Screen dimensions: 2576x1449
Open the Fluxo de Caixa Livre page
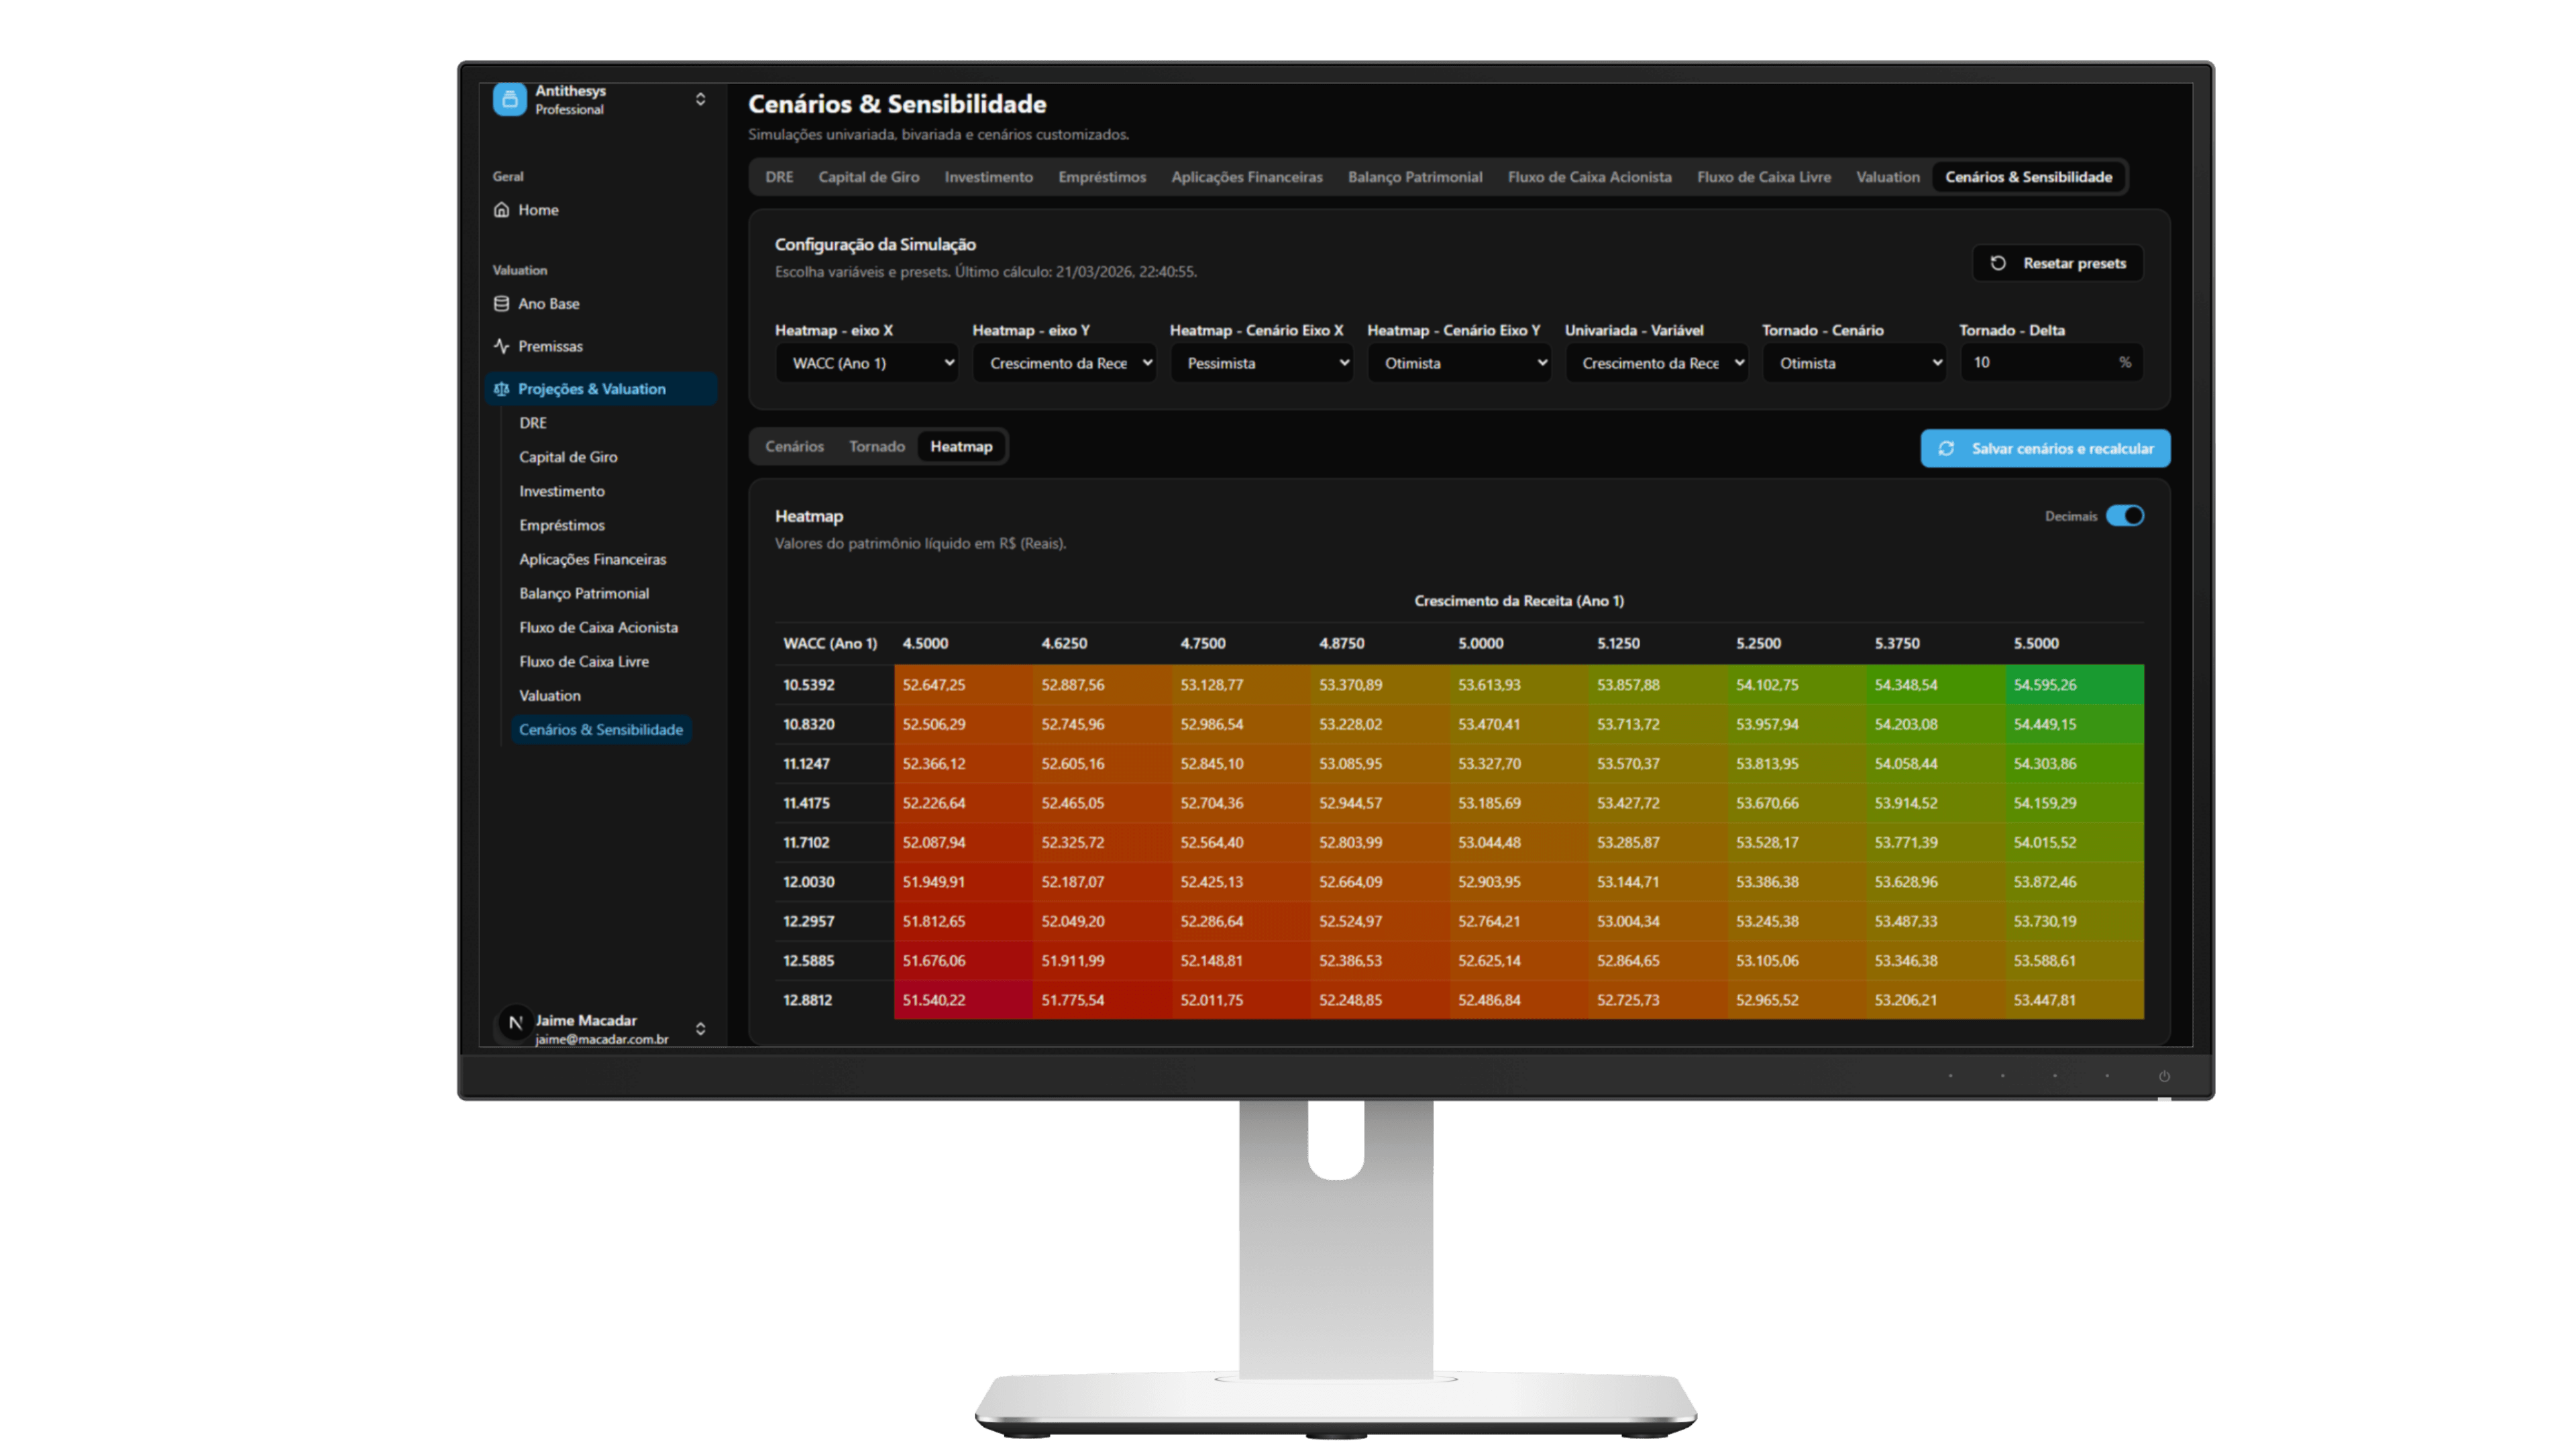[x=583, y=661]
